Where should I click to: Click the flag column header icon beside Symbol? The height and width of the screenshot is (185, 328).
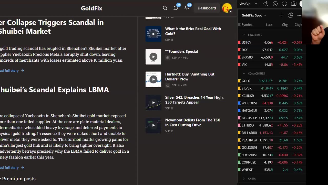239,25
